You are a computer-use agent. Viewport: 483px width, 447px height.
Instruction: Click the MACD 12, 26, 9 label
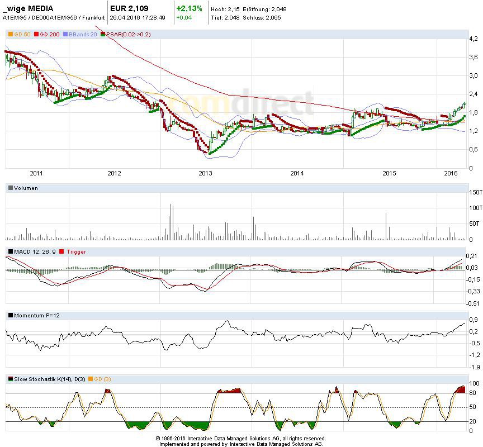coord(35,252)
